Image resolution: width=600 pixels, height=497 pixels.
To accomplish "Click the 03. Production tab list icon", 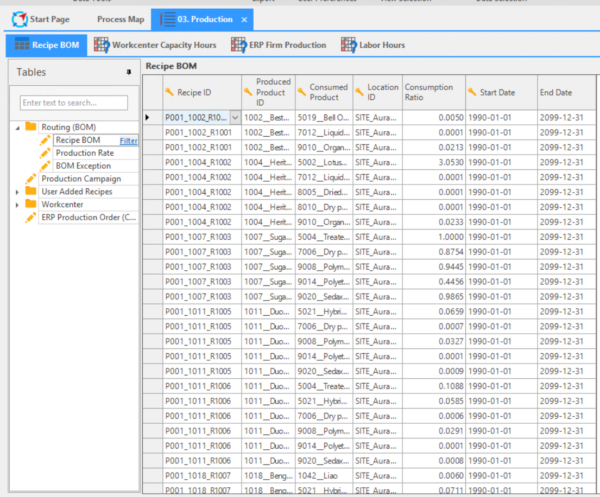I will pyautogui.click(x=168, y=19).
